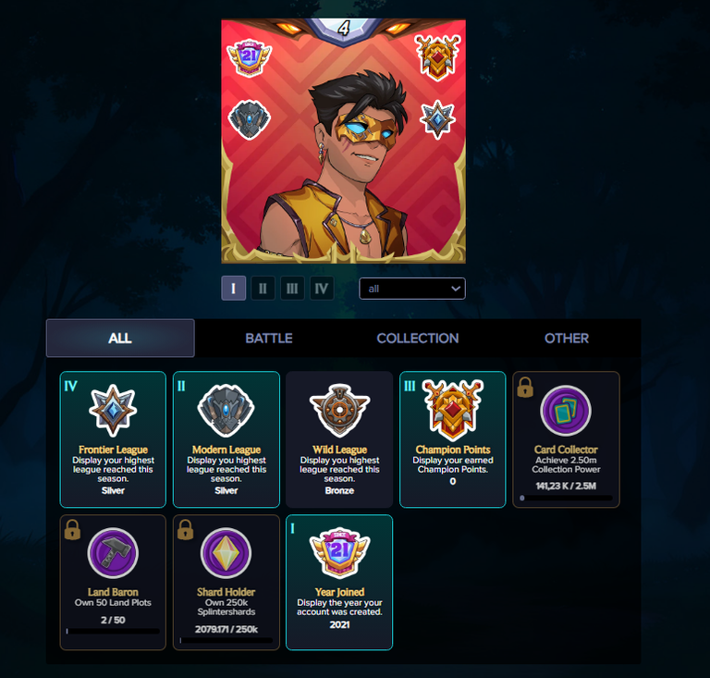This screenshot has width=710, height=678.
Task: Switch to badge slot IV
Action: pyautogui.click(x=322, y=289)
